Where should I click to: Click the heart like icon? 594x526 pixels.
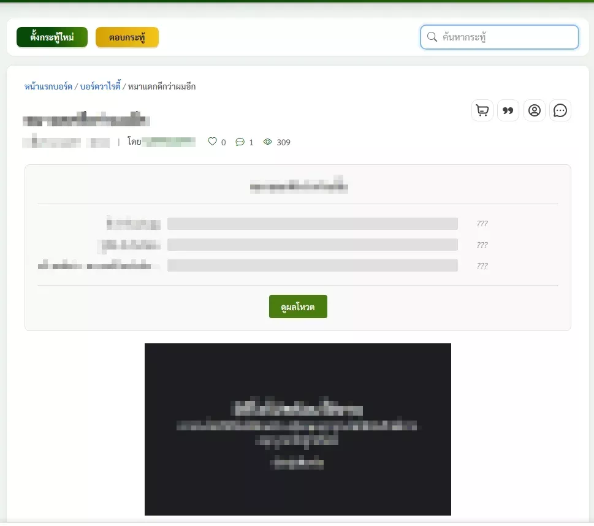pyautogui.click(x=213, y=142)
